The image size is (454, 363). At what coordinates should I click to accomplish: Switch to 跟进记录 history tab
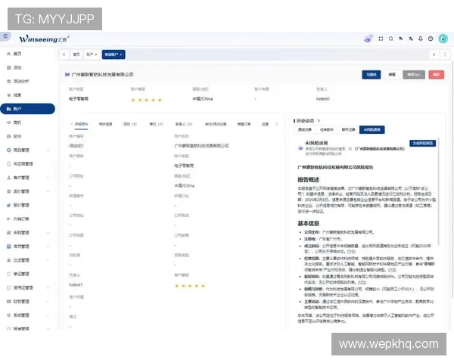tap(305, 129)
